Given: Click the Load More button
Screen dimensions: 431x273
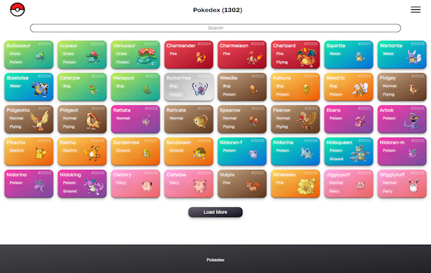Looking at the screenshot, I should [215, 212].
